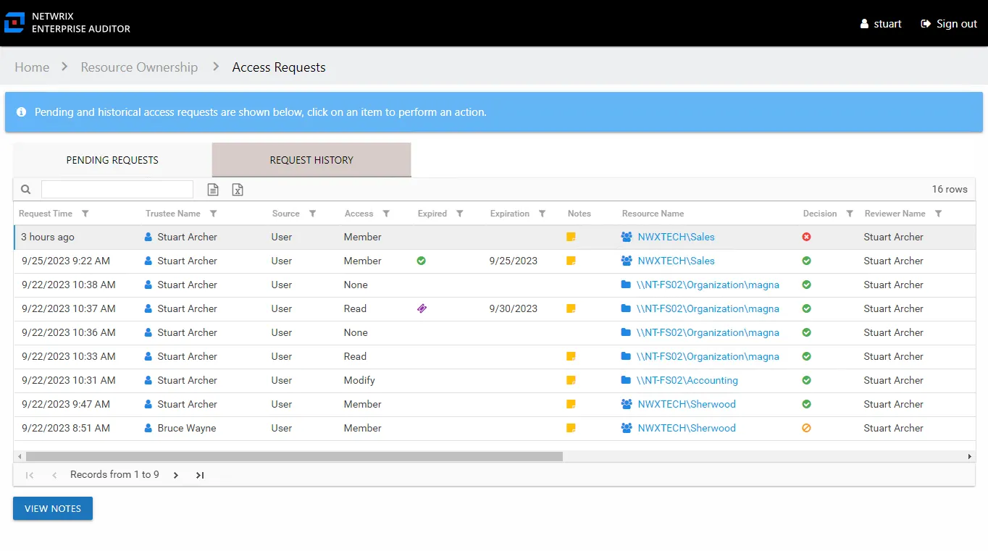Click the note icon on 9/22/2023 10:31 AM row
This screenshot has width=988, height=551.
[571, 380]
